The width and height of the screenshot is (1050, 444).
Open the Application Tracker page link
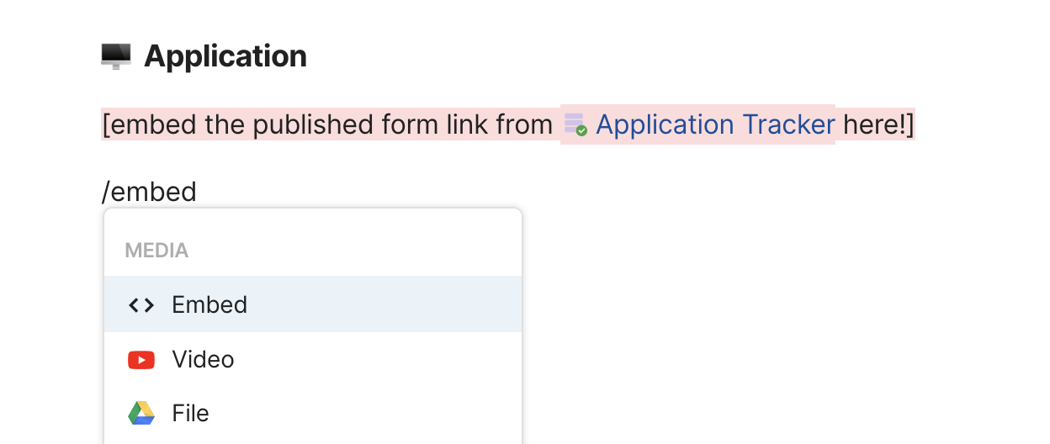pyautogui.click(x=715, y=124)
